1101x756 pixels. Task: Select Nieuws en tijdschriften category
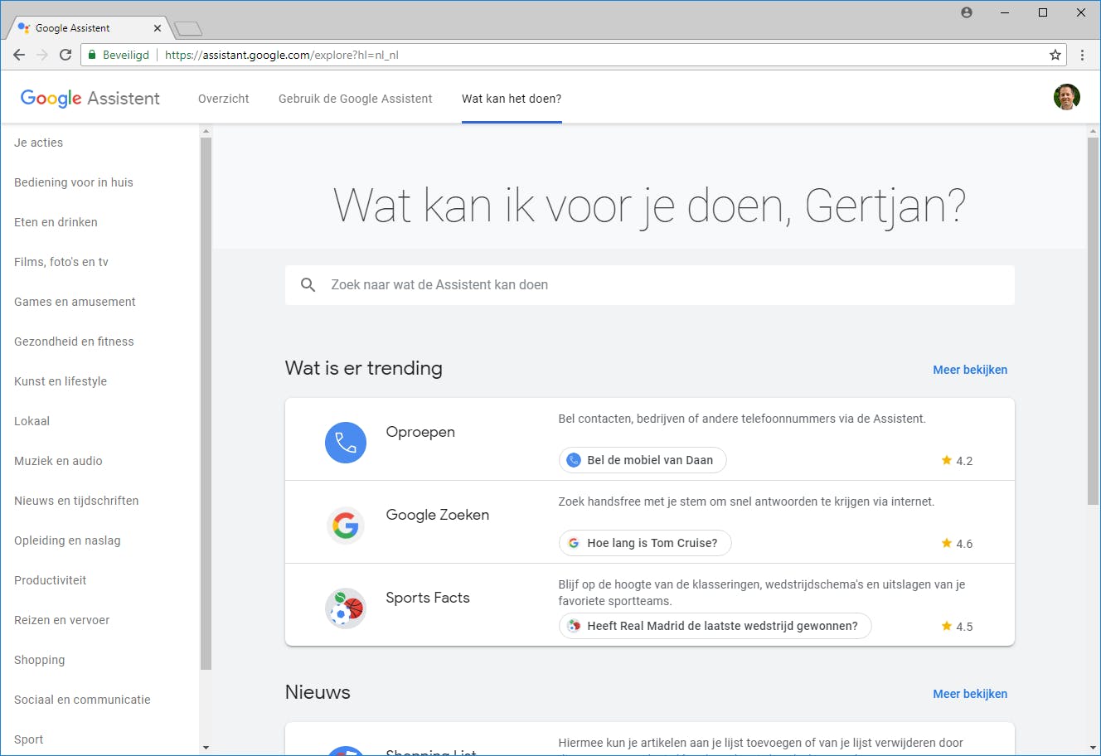pyautogui.click(x=76, y=501)
